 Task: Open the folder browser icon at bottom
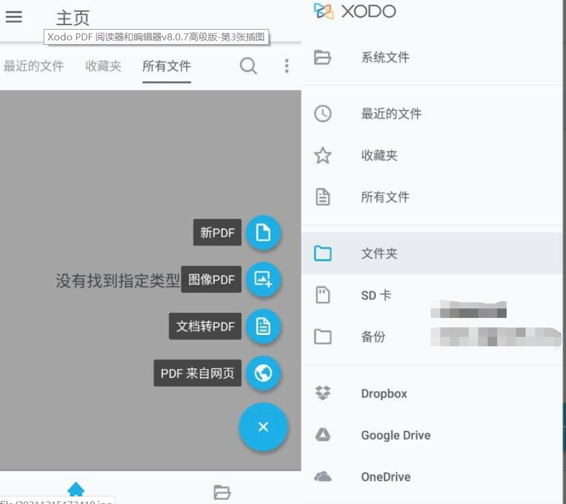pos(222,492)
